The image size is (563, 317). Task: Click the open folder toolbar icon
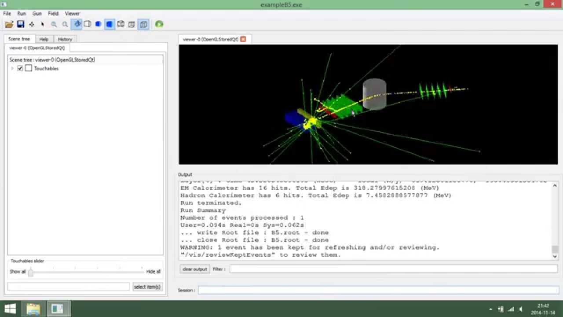point(9,24)
